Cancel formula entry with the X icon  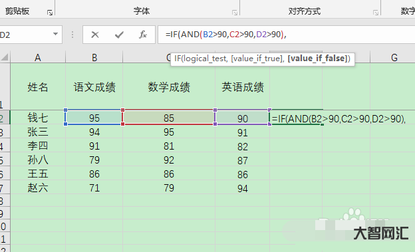coord(95,35)
